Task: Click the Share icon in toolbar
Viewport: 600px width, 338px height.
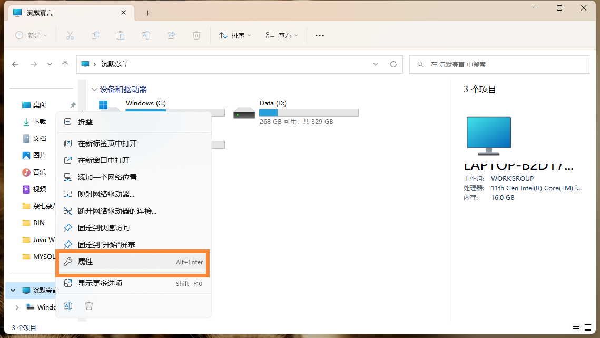Action: (171, 36)
